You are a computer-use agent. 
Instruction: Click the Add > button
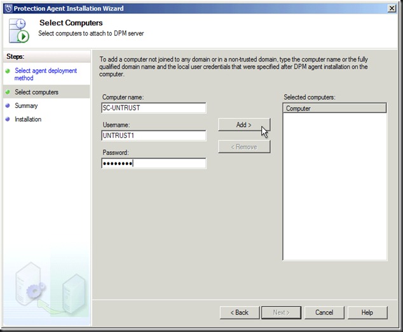point(244,125)
